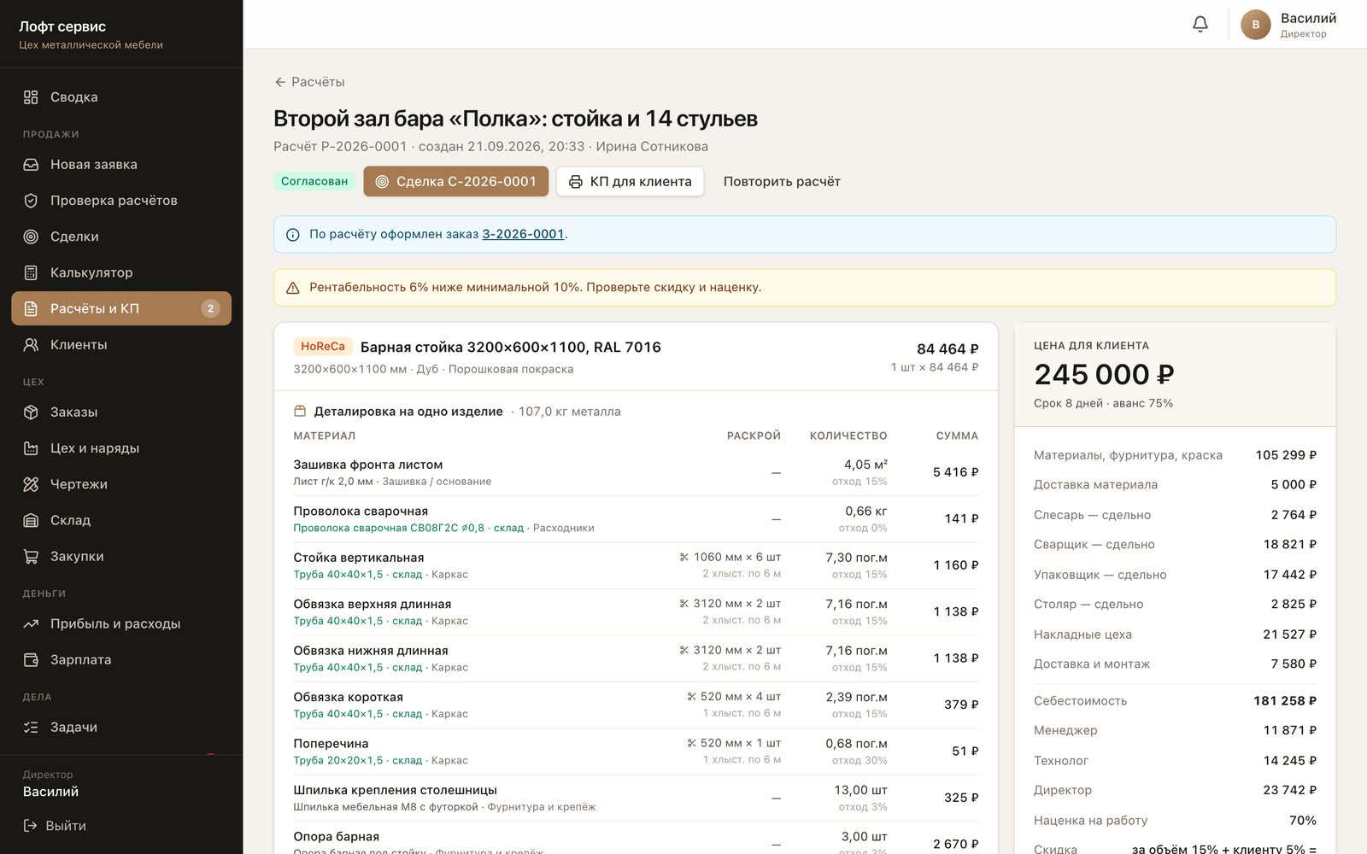
Task: Open Сделка С-2026-0001 button
Action: click(455, 181)
